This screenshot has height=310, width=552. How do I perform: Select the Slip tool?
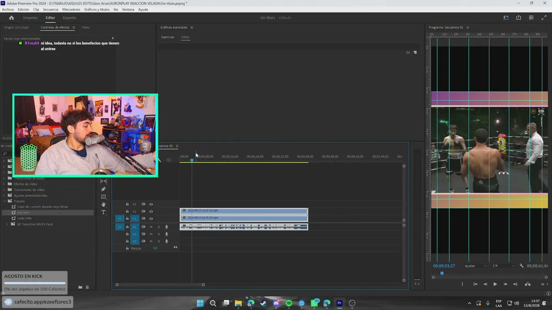(103, 181)
